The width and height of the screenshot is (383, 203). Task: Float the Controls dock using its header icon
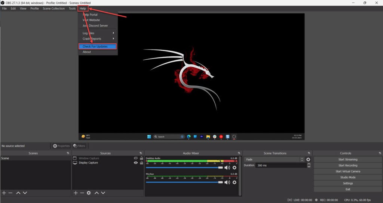coord(380,153)
